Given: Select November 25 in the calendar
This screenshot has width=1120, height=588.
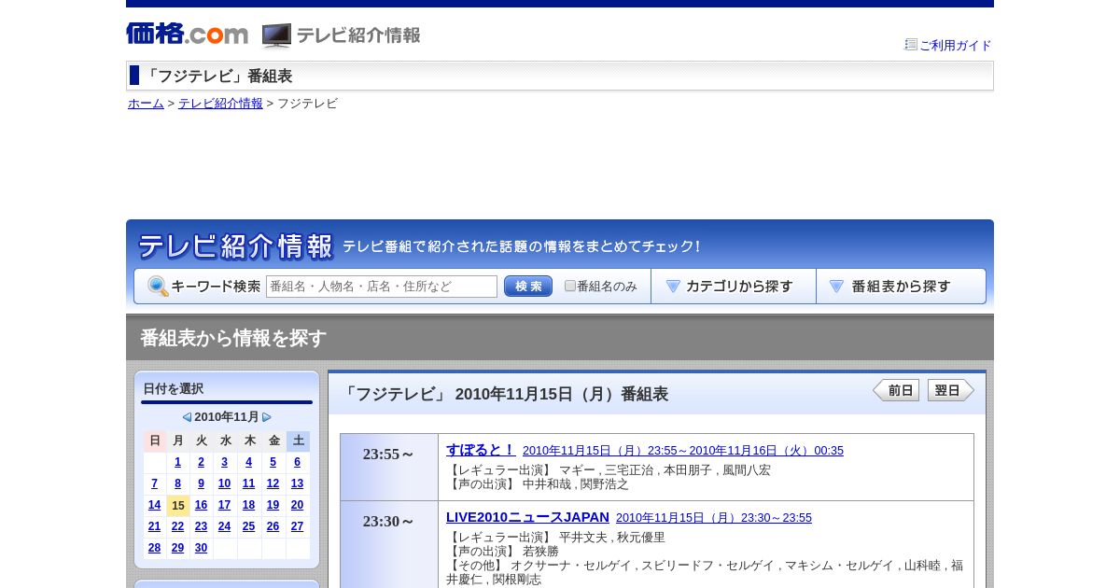Looking at the screenshot, I should pos(248,526).
